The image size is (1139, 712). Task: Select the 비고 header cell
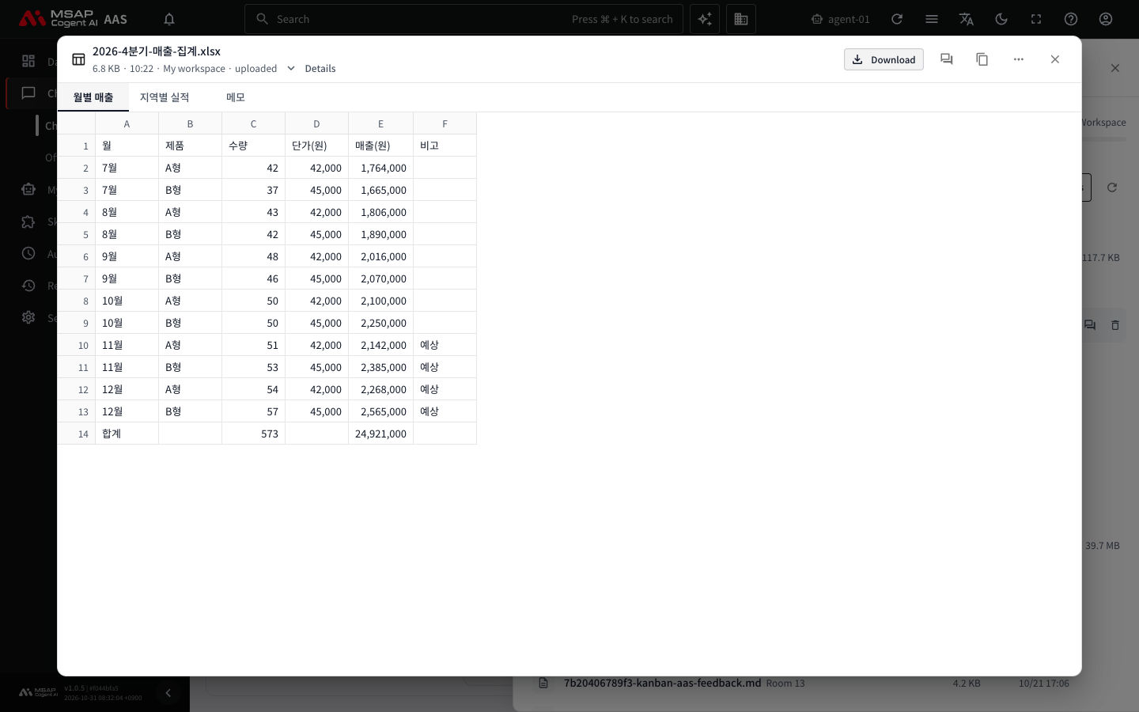pos(445,146)
